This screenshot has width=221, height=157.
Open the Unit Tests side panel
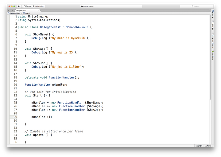[x=213, y=55]
